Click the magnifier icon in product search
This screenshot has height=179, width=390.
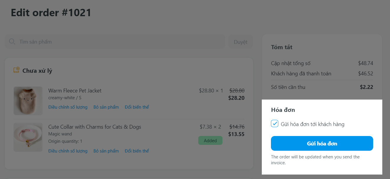tap(12, 42)
